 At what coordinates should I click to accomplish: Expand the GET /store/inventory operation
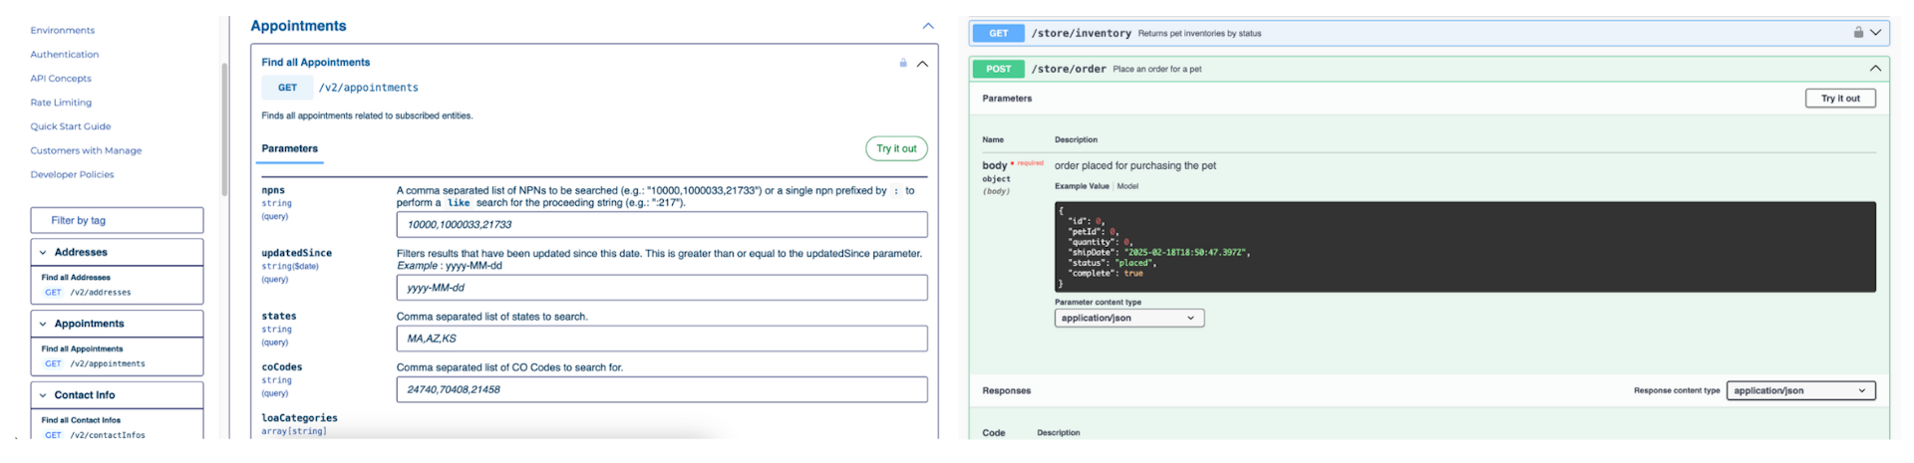click(x=1875, y=33)
